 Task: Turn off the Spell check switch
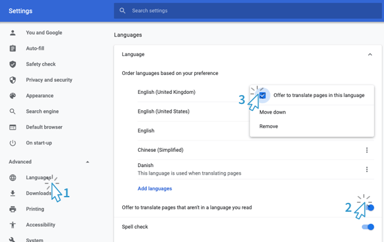coord(368,227)
